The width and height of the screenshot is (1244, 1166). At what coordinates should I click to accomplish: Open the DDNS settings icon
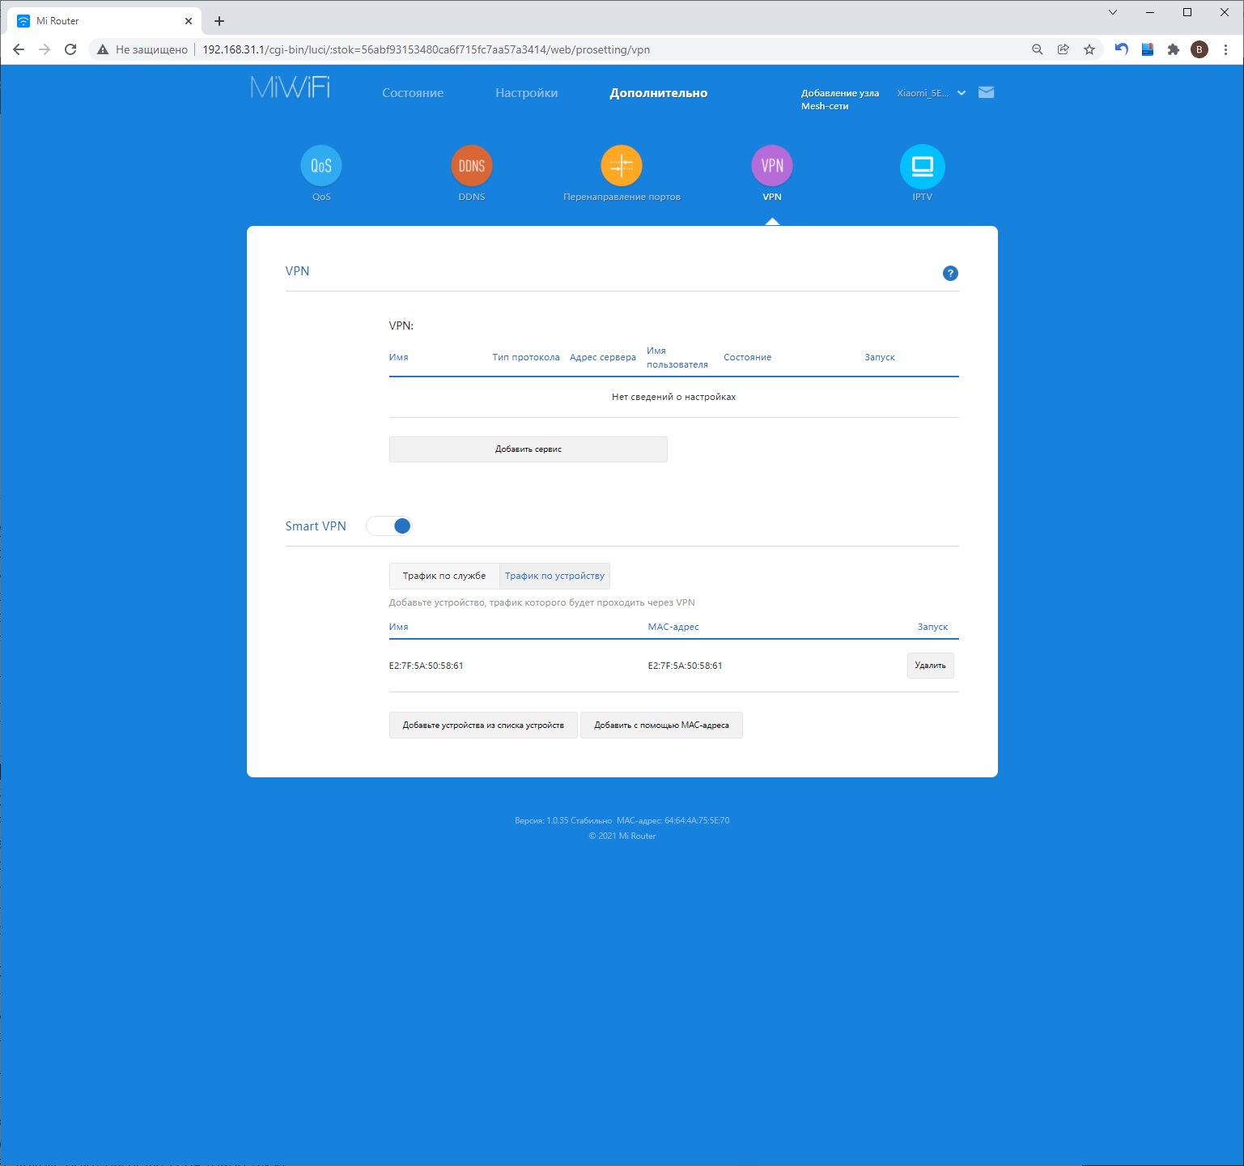pyautogui.click(x=471, y=166)
